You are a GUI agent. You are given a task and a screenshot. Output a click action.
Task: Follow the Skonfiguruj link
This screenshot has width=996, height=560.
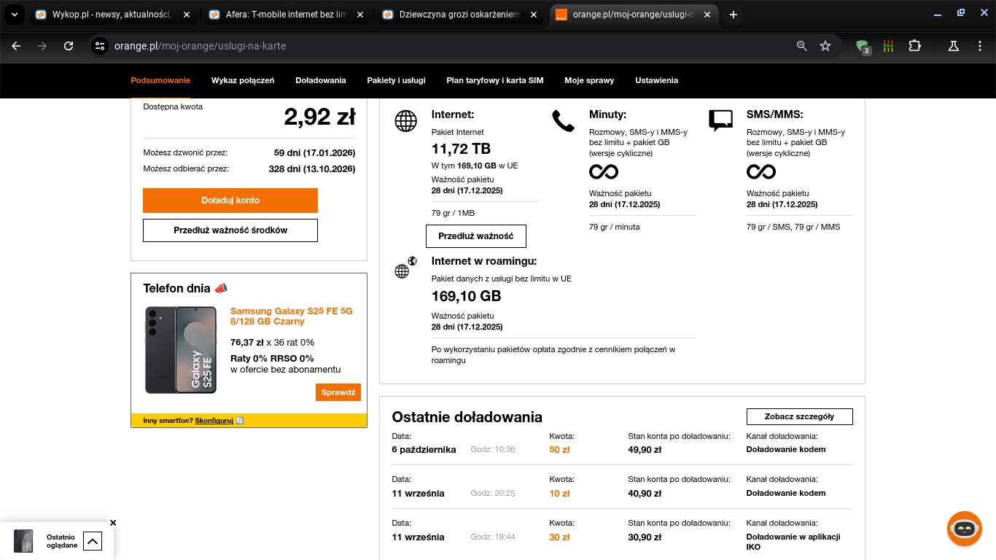tap(214, 421)
